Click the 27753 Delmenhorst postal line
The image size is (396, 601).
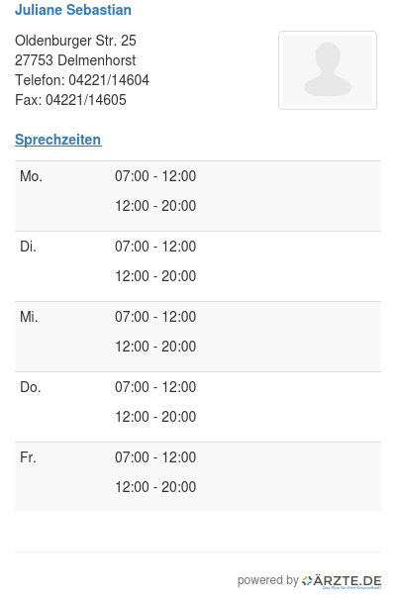click(75, 60)
